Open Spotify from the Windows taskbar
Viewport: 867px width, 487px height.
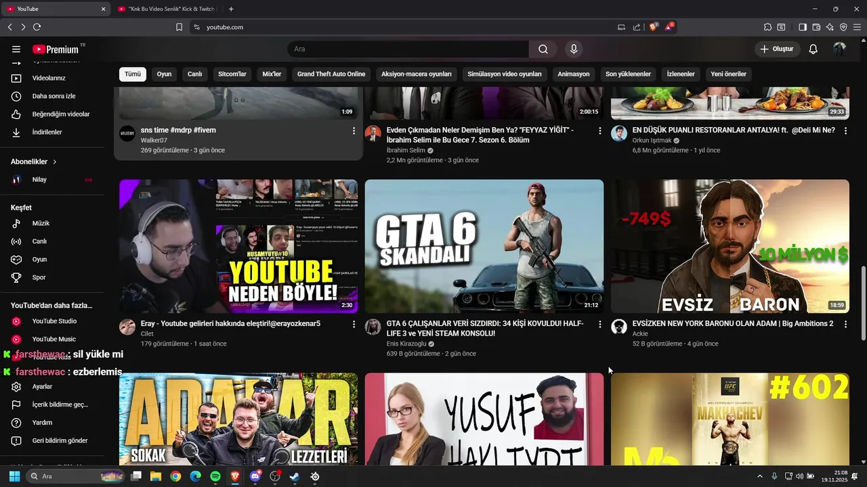click(215, 476)
